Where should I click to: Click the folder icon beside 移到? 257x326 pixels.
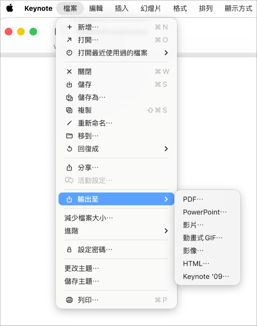point(69,136)
